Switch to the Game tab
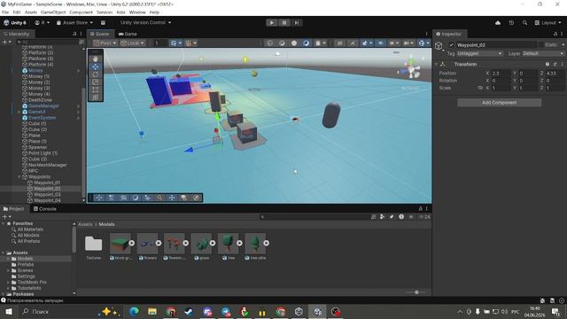The height and width of the screenshot is (319, 567). [128, 34]
